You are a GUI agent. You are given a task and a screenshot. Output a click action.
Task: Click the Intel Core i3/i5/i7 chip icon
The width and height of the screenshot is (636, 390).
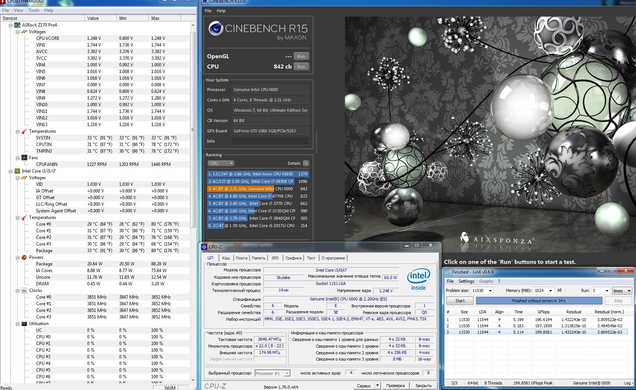(x=17, y=171)
